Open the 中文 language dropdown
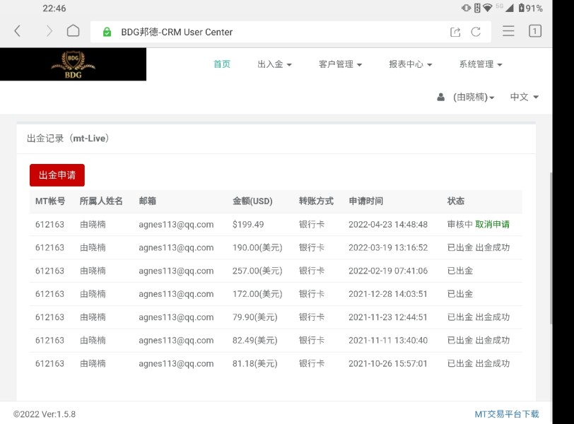 pos(525,97)
